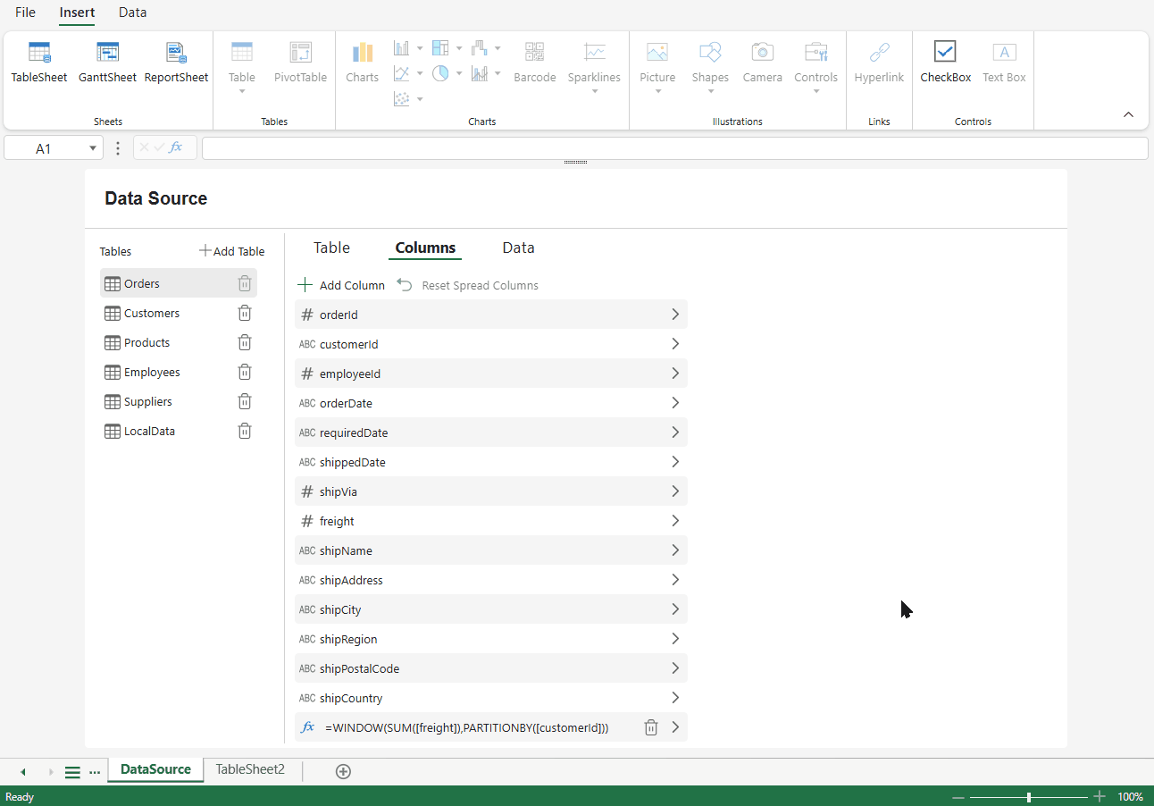Viewport: 1154px width, 806px height.
Task: Open formula bar more options dots
Action: click(x=118, y=148)
